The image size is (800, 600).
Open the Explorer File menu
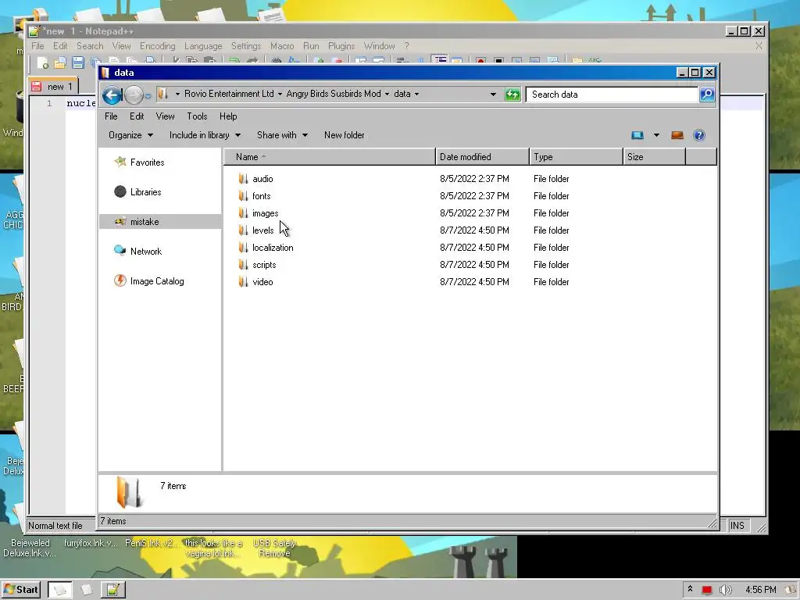click(x=111, y=116)
